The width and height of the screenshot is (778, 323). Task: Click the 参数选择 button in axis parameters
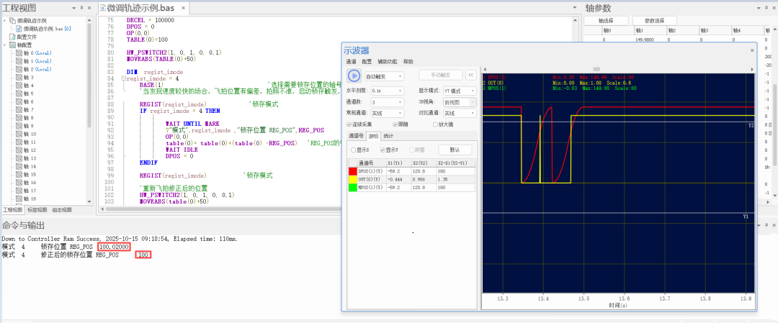pyautogui.click(x=654, y=21)
